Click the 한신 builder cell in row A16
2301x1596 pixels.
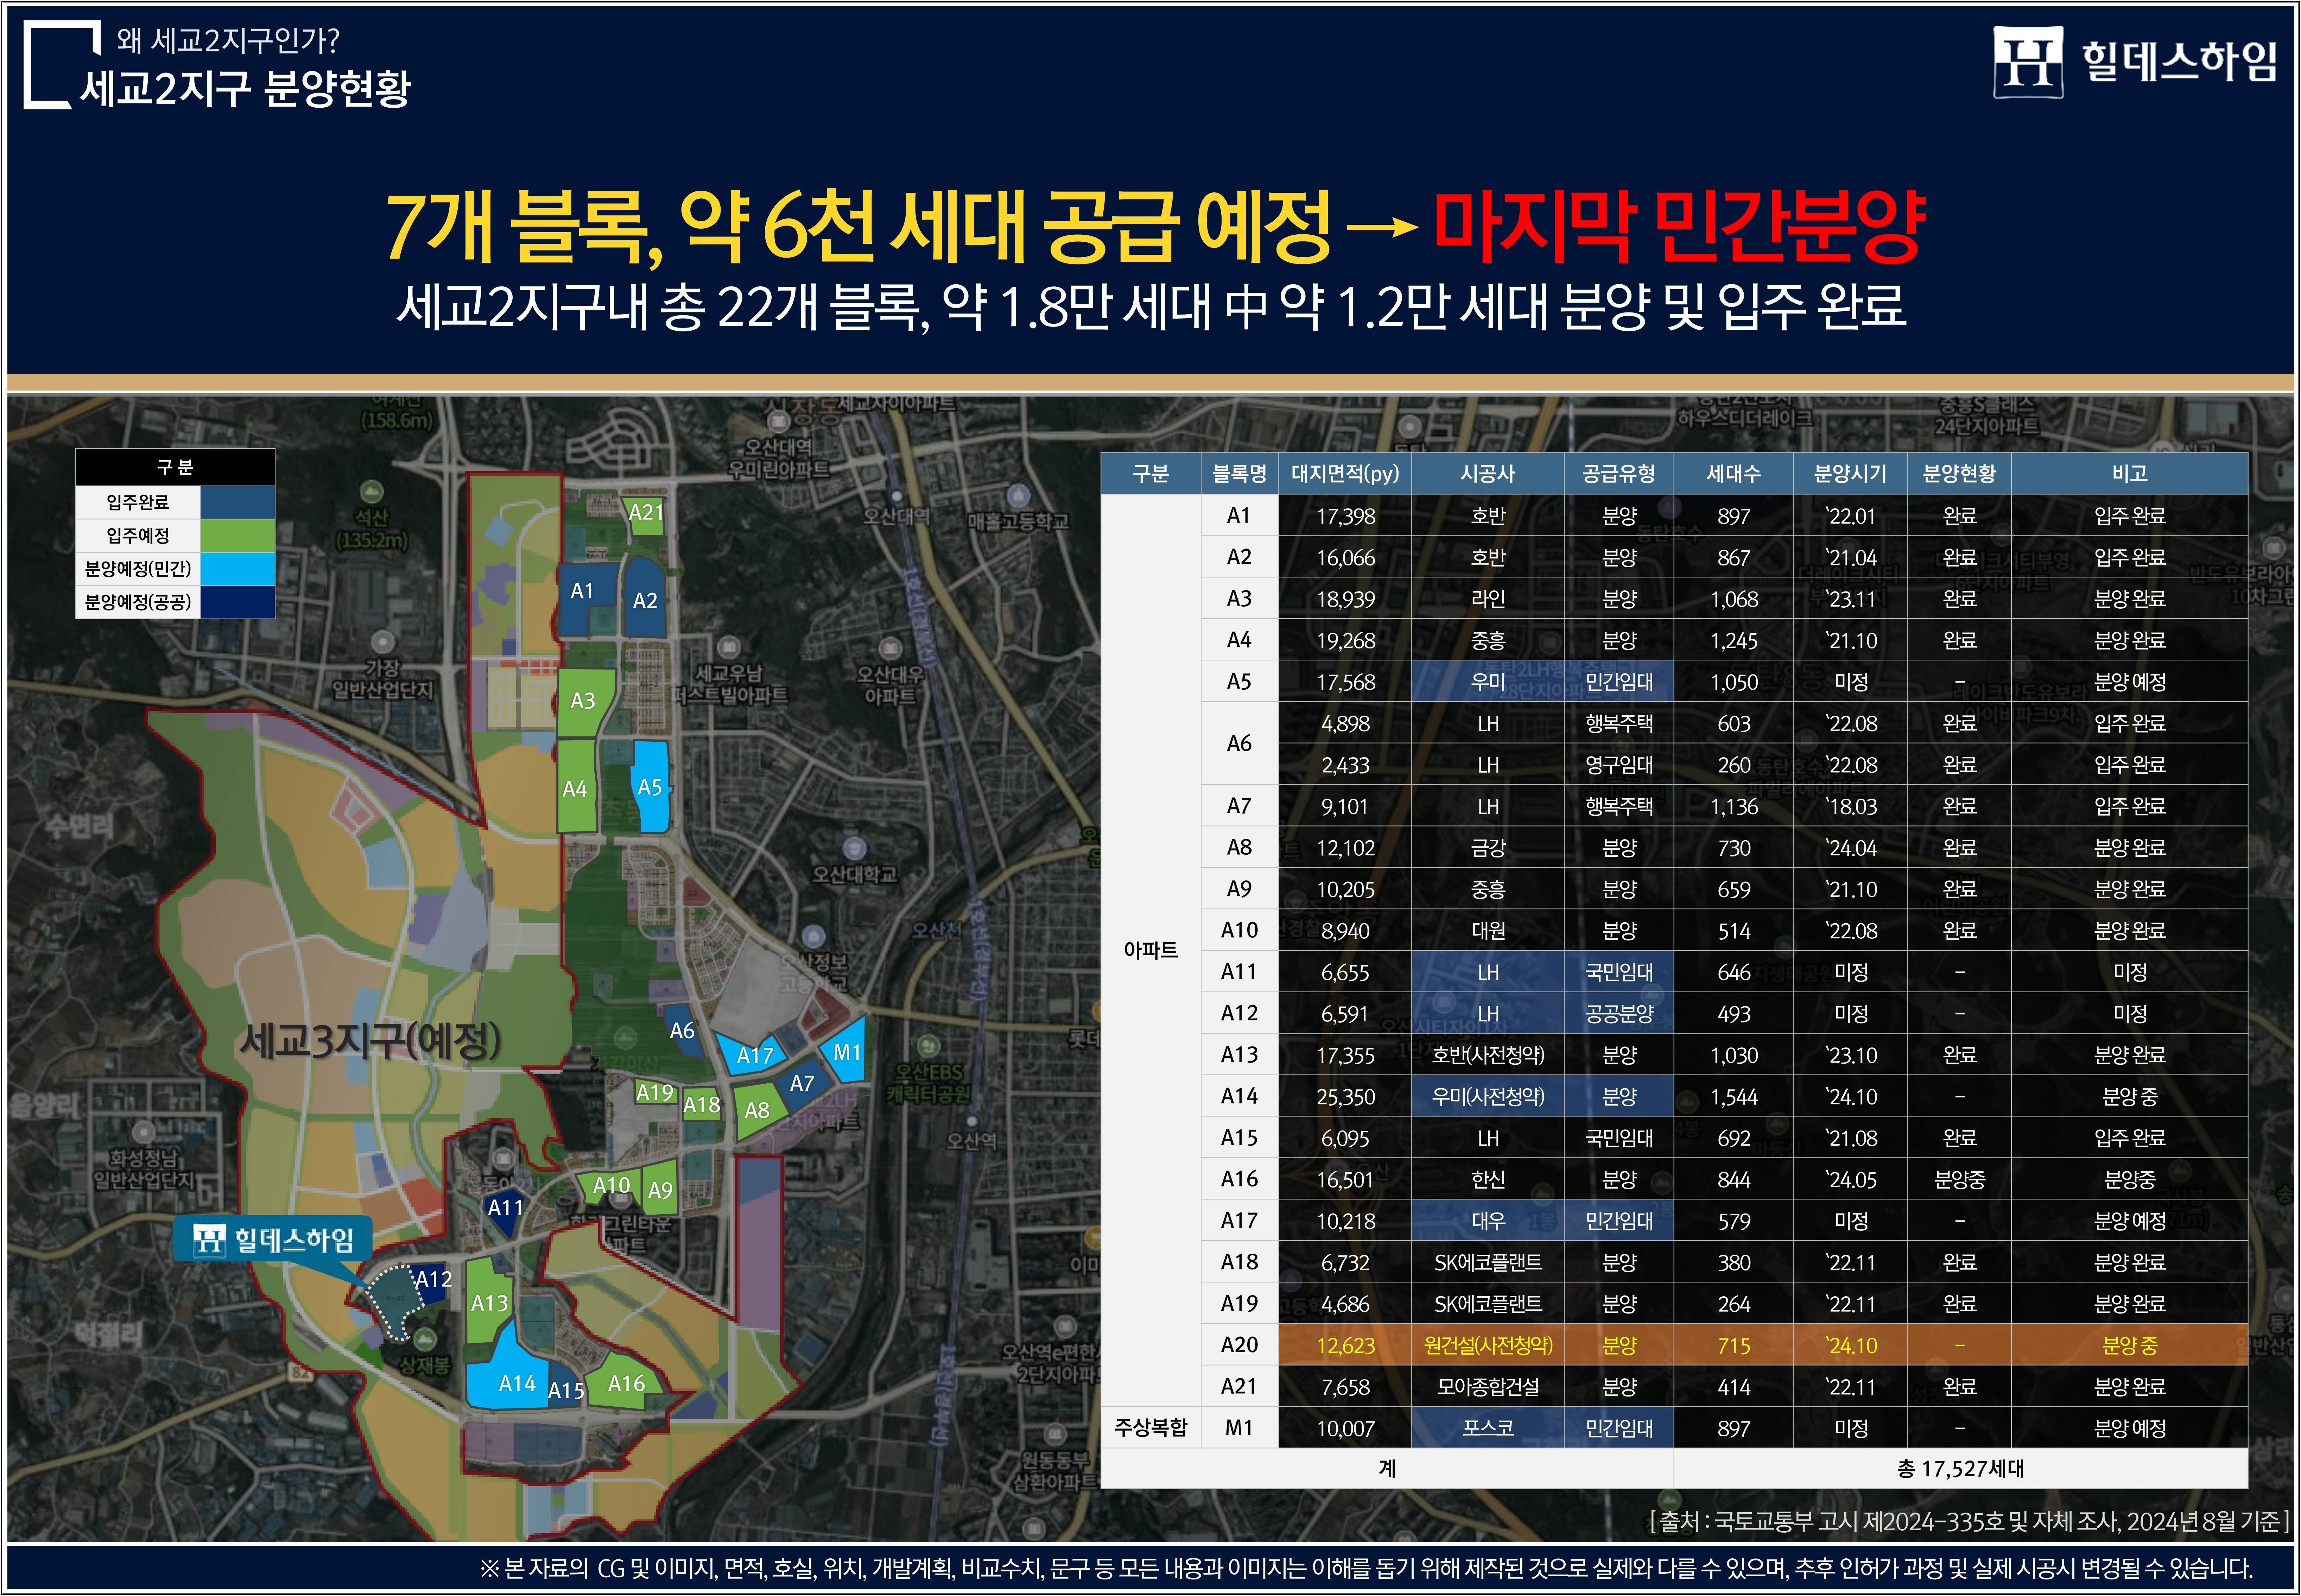[1488, 1179]
